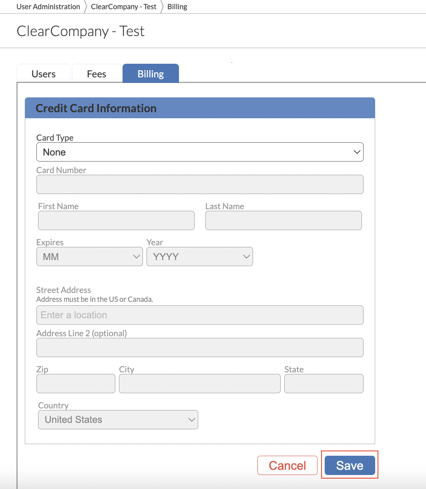
Task: Save the billing information
Action: point(350,465)
